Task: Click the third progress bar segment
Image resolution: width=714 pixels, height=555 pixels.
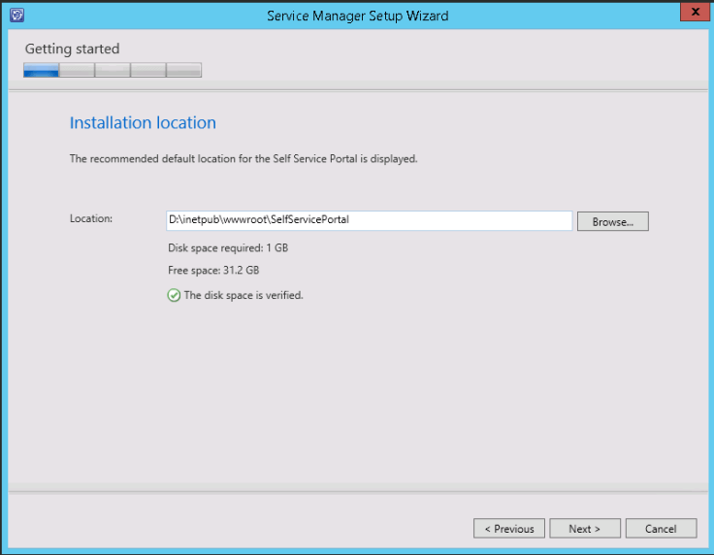Action: pos(113,70)
